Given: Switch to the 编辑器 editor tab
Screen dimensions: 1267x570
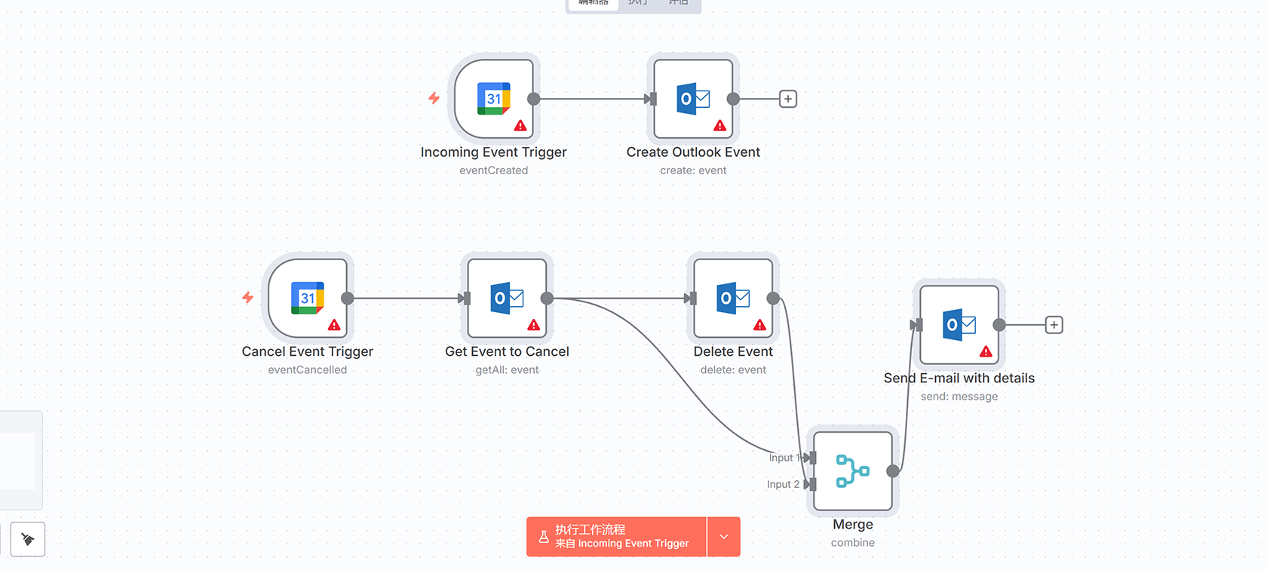Looking at the screenshot, I should (x=594, y=3).
